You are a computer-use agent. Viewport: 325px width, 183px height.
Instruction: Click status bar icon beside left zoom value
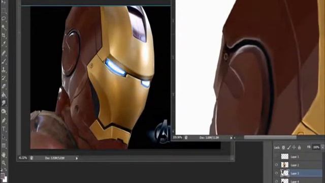pyautogui.click(x=31, y=158)
